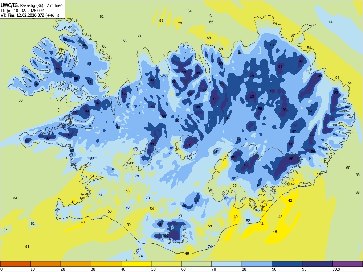Select the low humidity value '40'

click(236, 217)
